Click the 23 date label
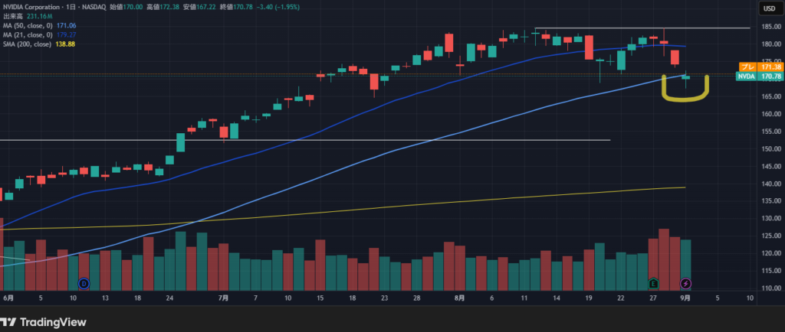This screenshot has width=785, height=332. click(385, 298)
